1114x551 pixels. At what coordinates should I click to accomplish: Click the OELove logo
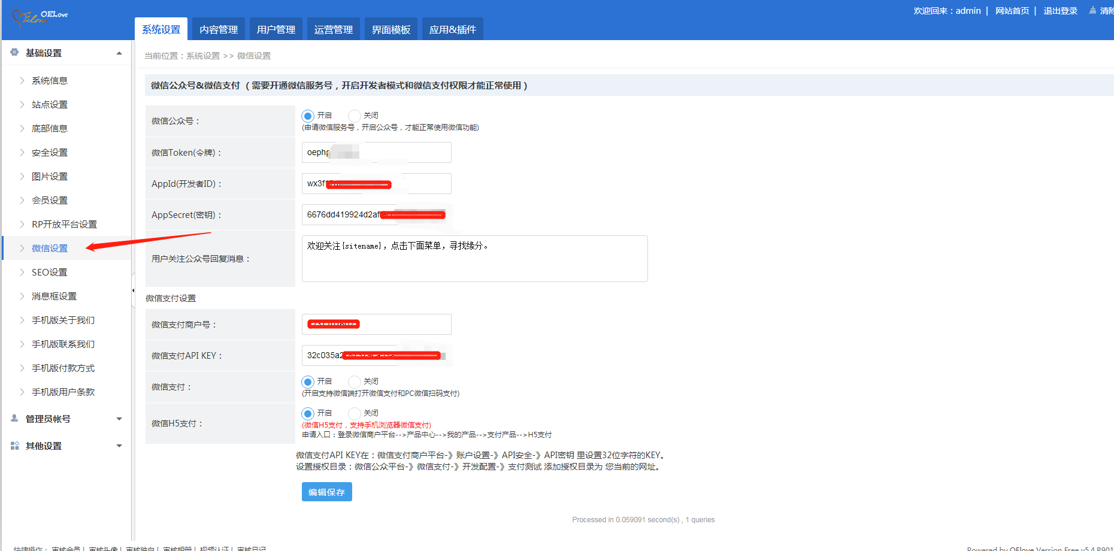tap(40, 17)
